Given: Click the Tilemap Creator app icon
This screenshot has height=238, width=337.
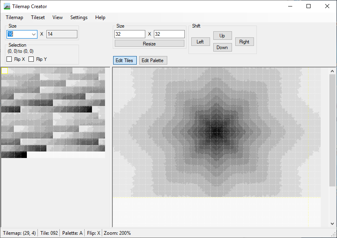Looking at the screenshot, I should click(7, 6).
